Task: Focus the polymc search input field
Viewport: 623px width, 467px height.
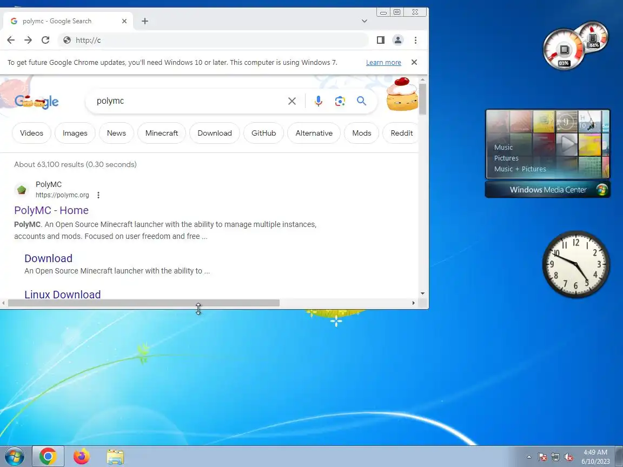Action: [189, 101]
